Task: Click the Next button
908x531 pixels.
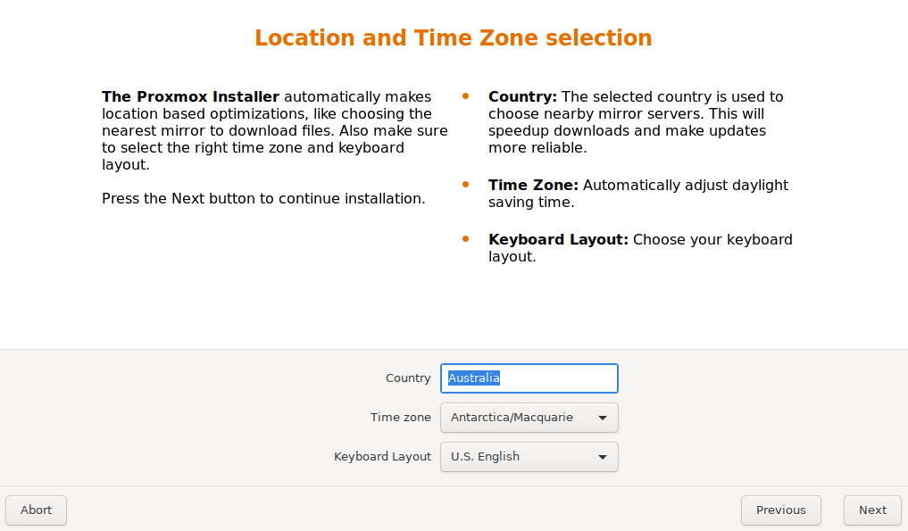Action: (872, 510)
